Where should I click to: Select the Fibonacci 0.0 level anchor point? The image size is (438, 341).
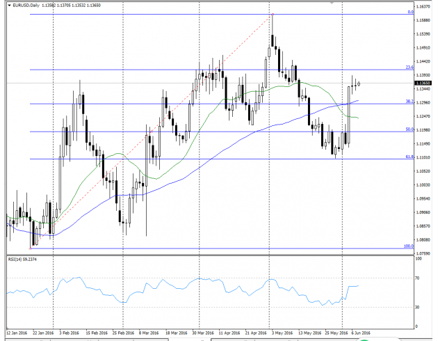click(273, 14)
